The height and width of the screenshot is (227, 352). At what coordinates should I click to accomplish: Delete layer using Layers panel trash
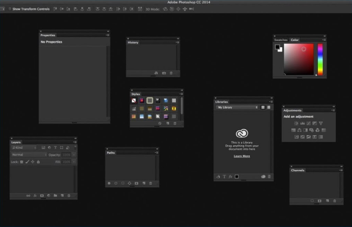click(69, 195)
